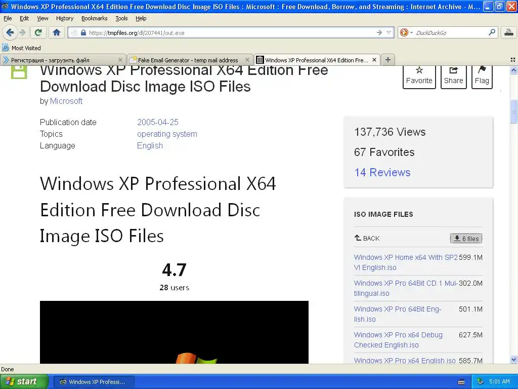
Task: Open DuckDuckGo search engine selector
Action: coord(406,32)
